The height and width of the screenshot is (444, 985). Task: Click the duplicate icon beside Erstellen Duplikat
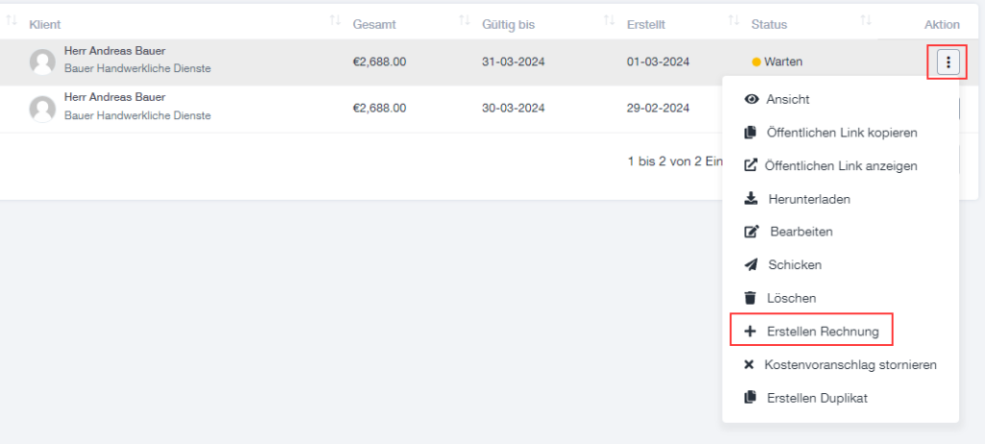[750, 398]
